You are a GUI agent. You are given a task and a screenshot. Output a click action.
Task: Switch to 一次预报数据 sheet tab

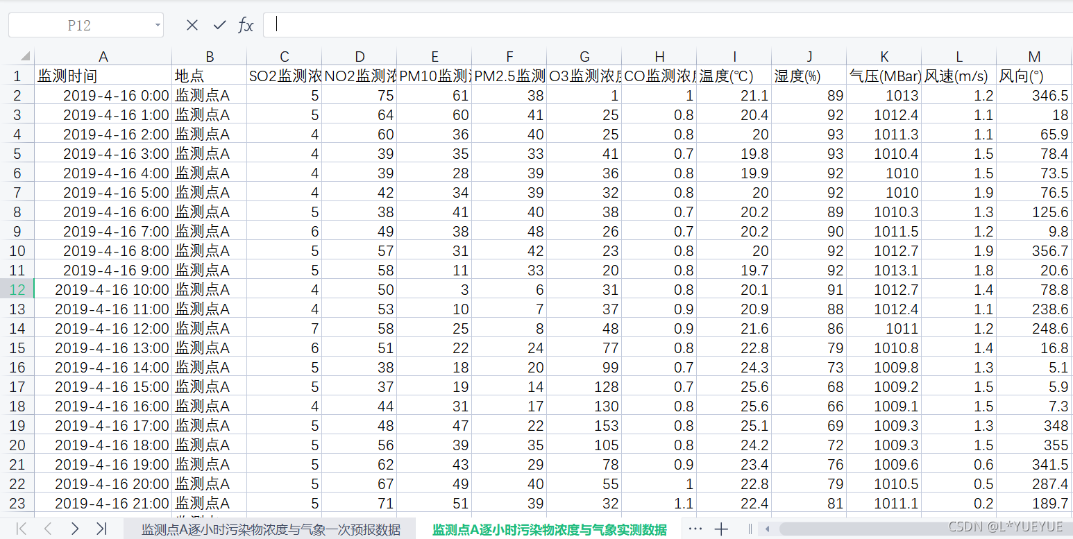[x=271, y=529]
